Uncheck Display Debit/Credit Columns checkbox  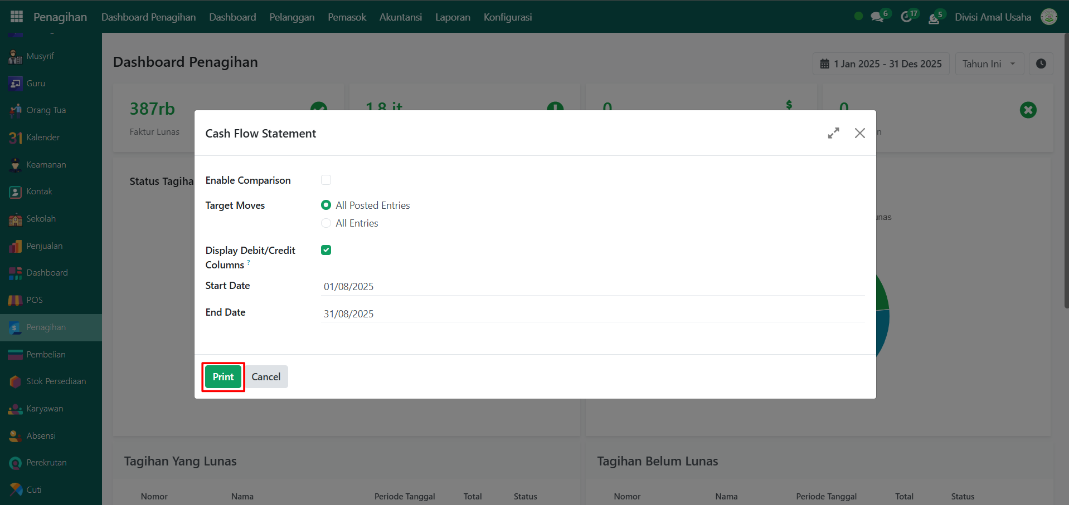coord(326,250)
